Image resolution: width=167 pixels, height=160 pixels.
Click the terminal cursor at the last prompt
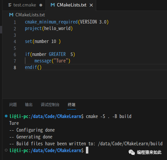[x=87, y=150]
